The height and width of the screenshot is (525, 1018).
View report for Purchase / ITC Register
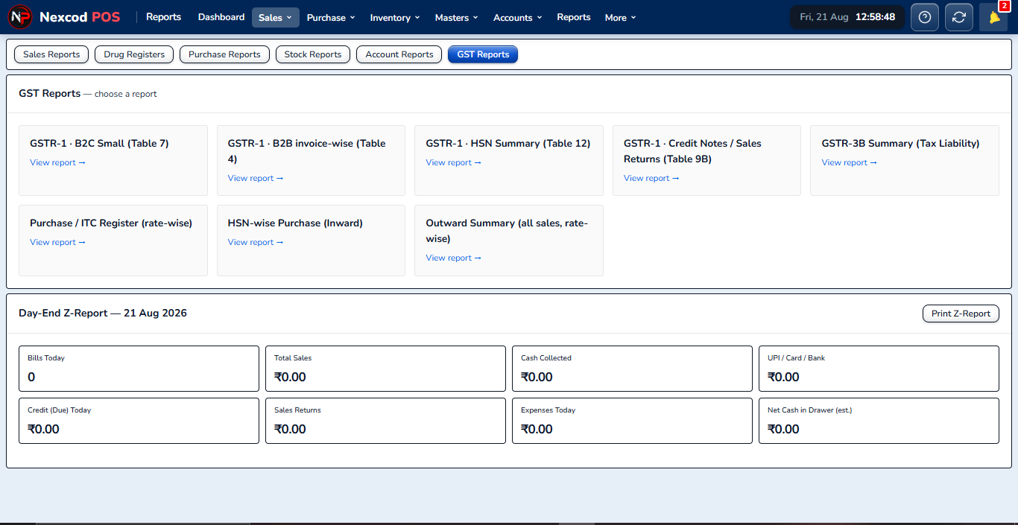[x=57, y=242]
